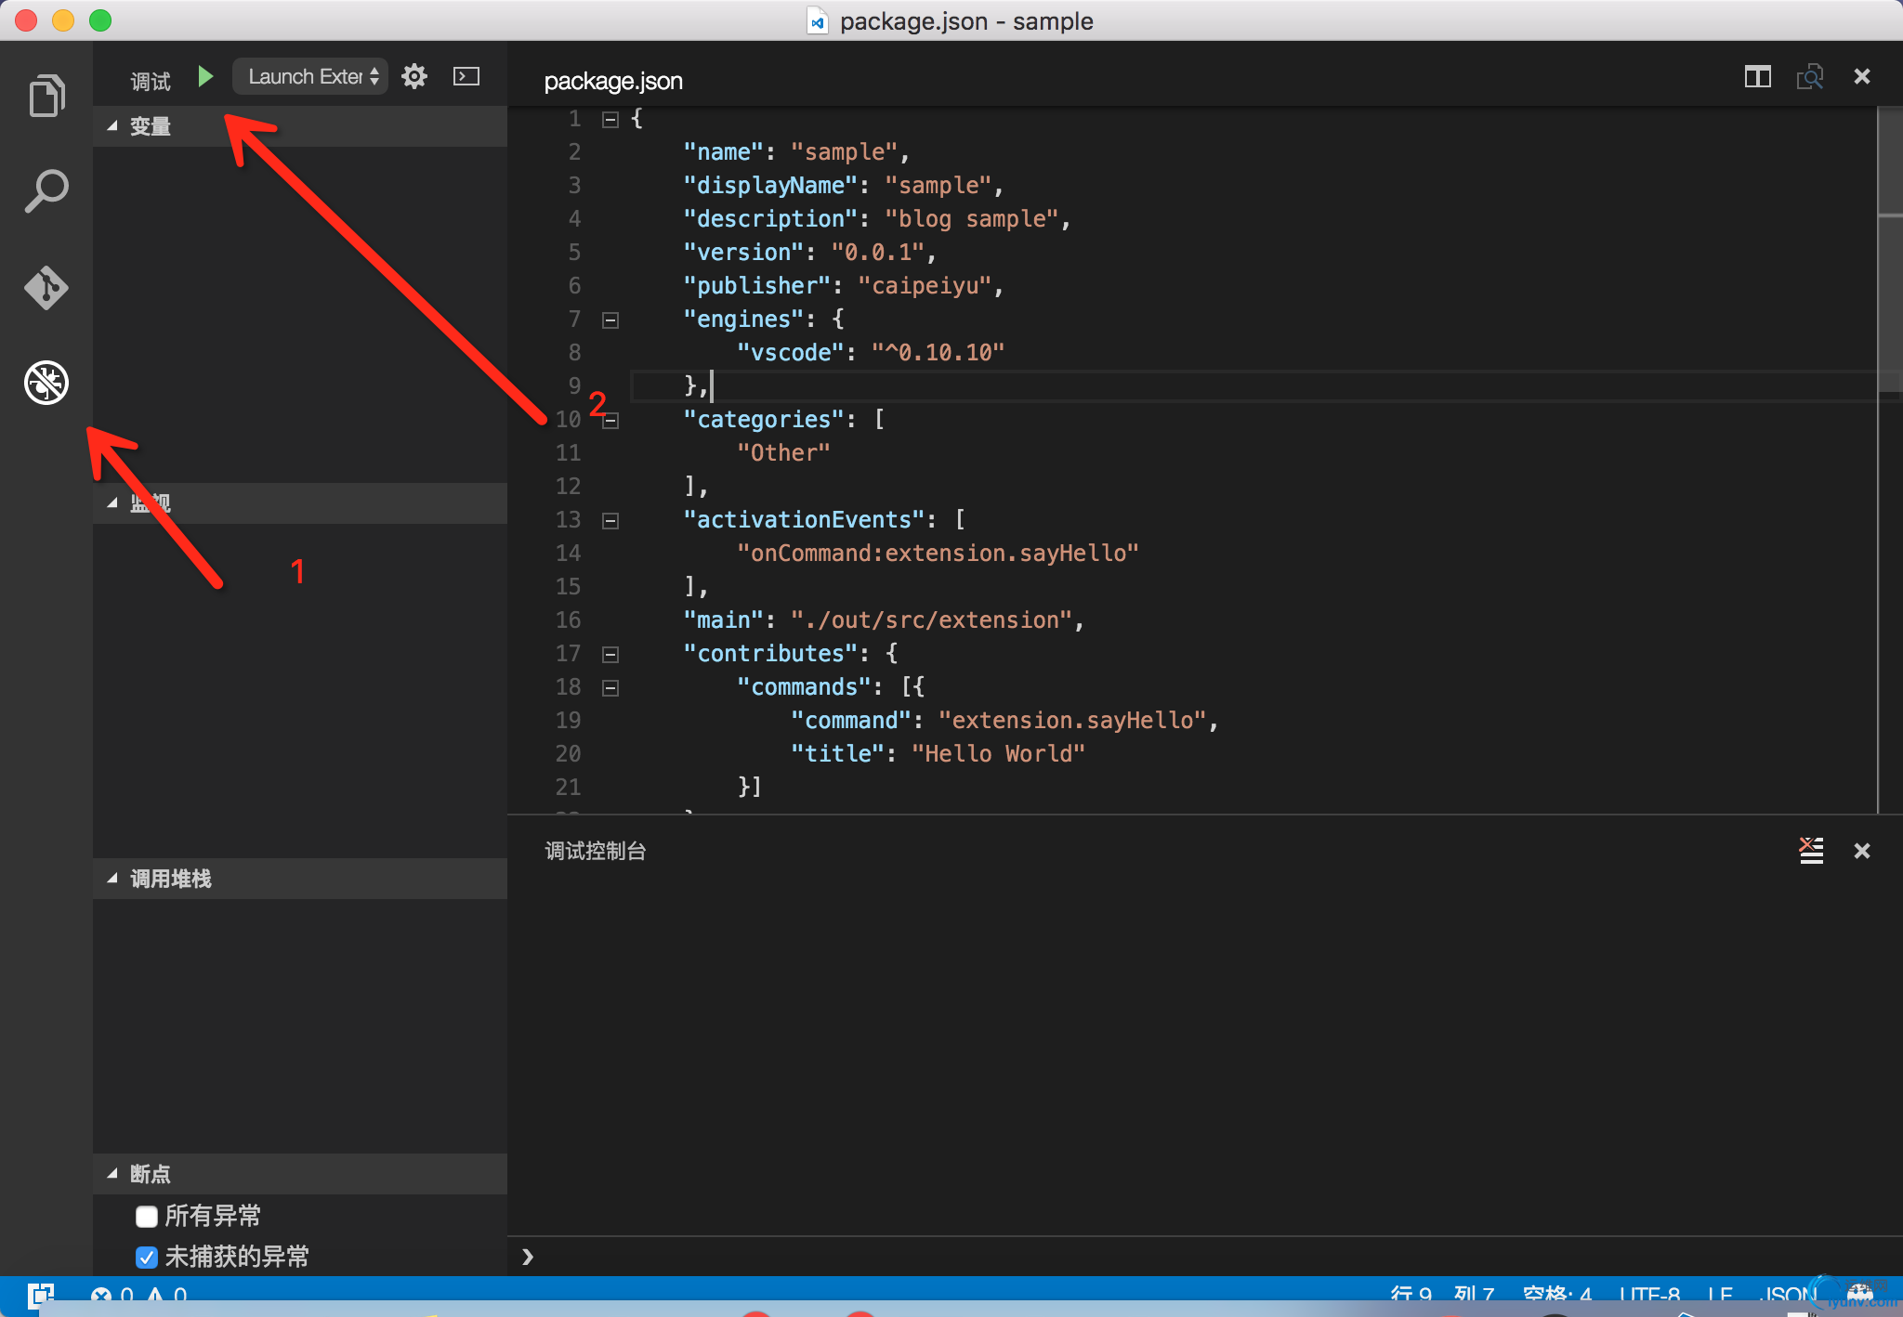Switch to the Git source control view
Image resolution: width=1903 pixels, height=1317 pixels.
[x=46, y=288]
